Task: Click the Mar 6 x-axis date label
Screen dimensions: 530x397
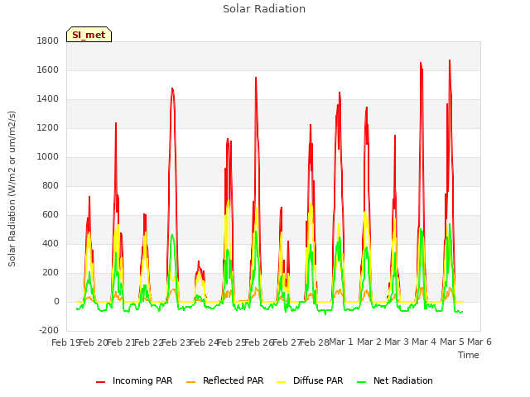Action: (479, 342)
